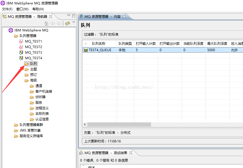This screenshot has height=168, width=243.
Task: Sort by 最大队列深度 column header
Action: tap(217, 44)
